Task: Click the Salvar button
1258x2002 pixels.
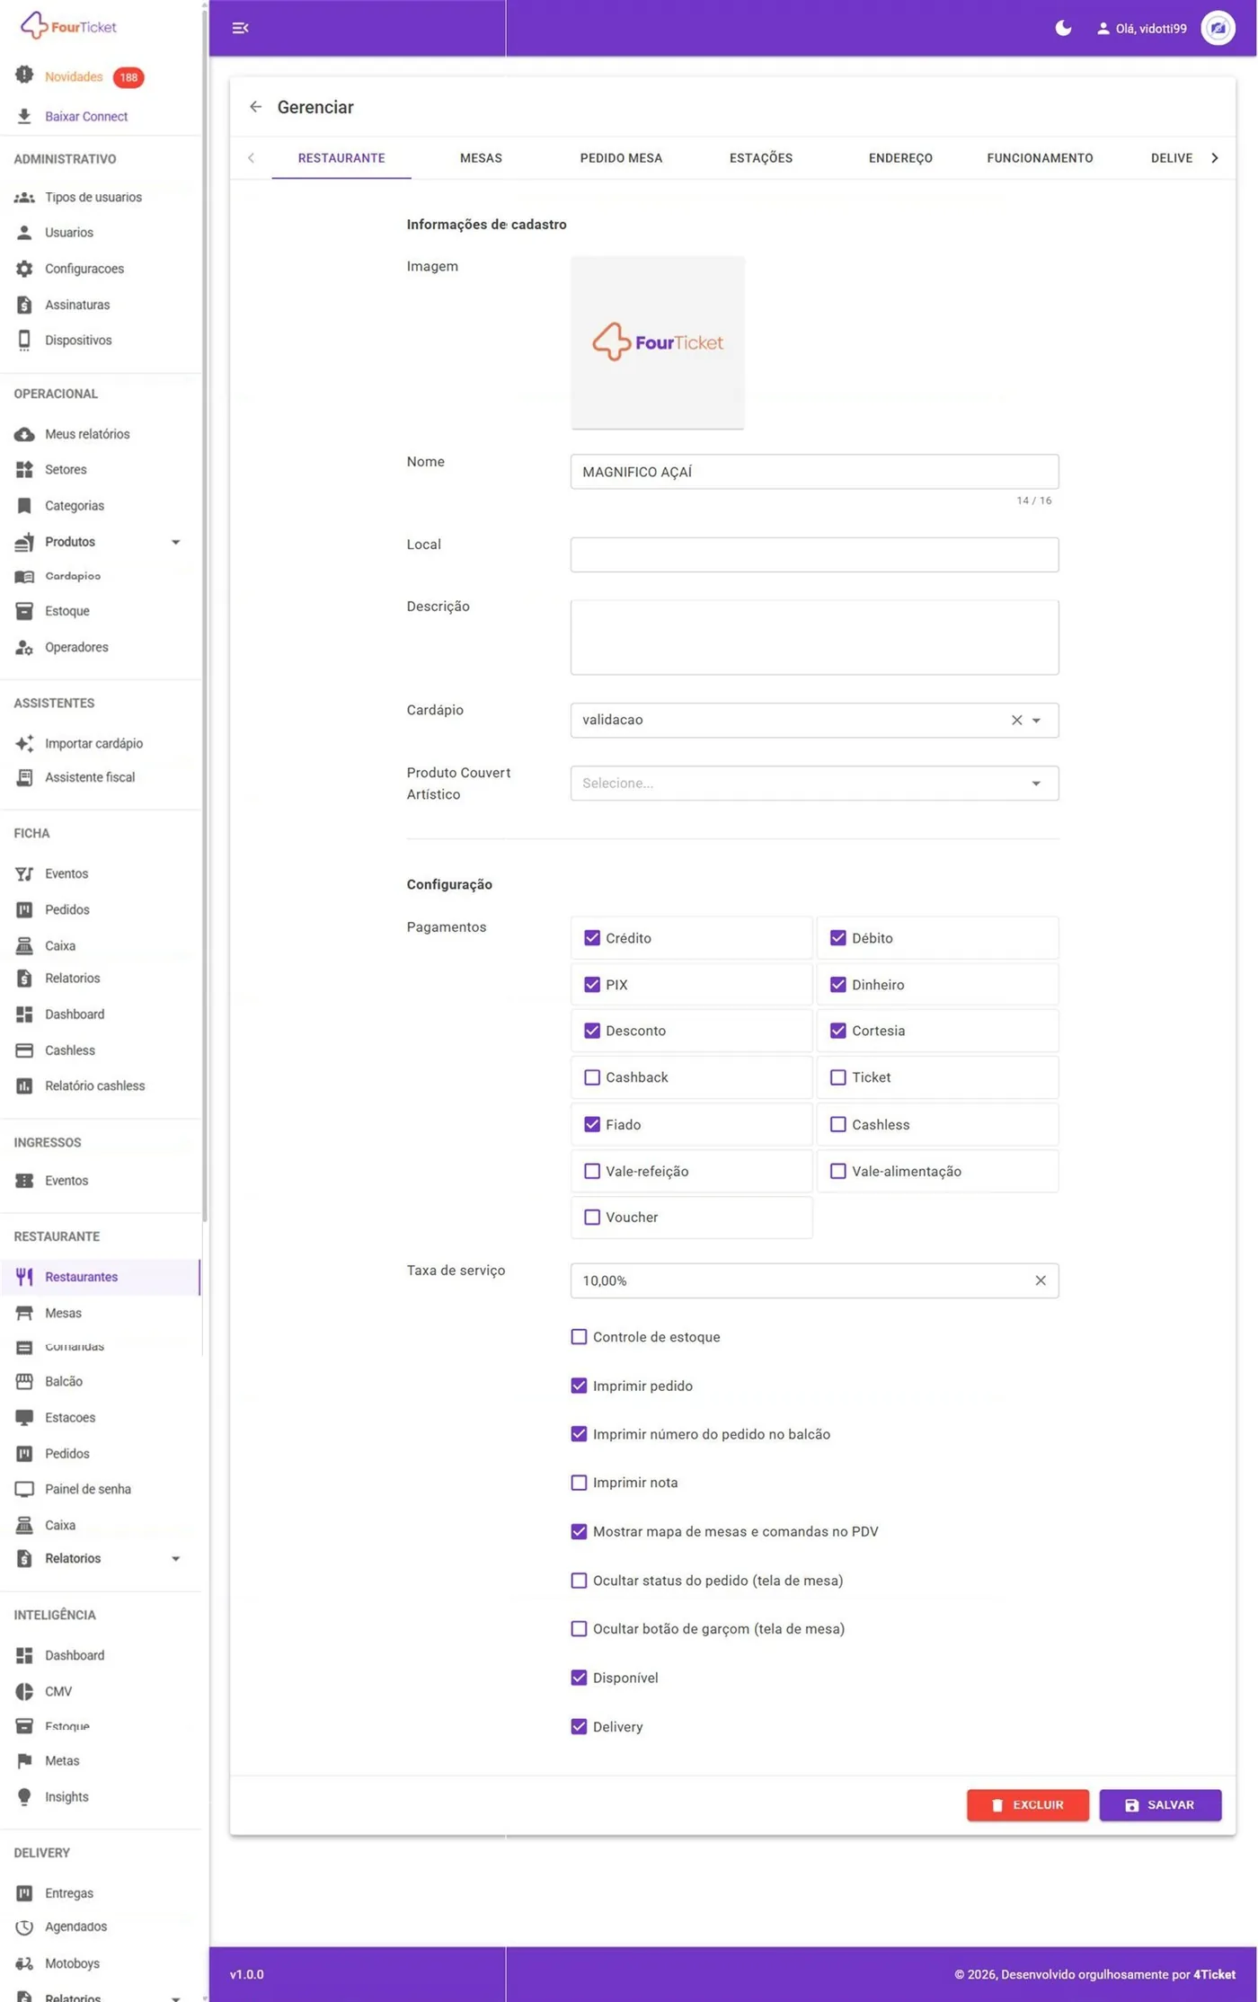Action: (x=1160, y=1804)
